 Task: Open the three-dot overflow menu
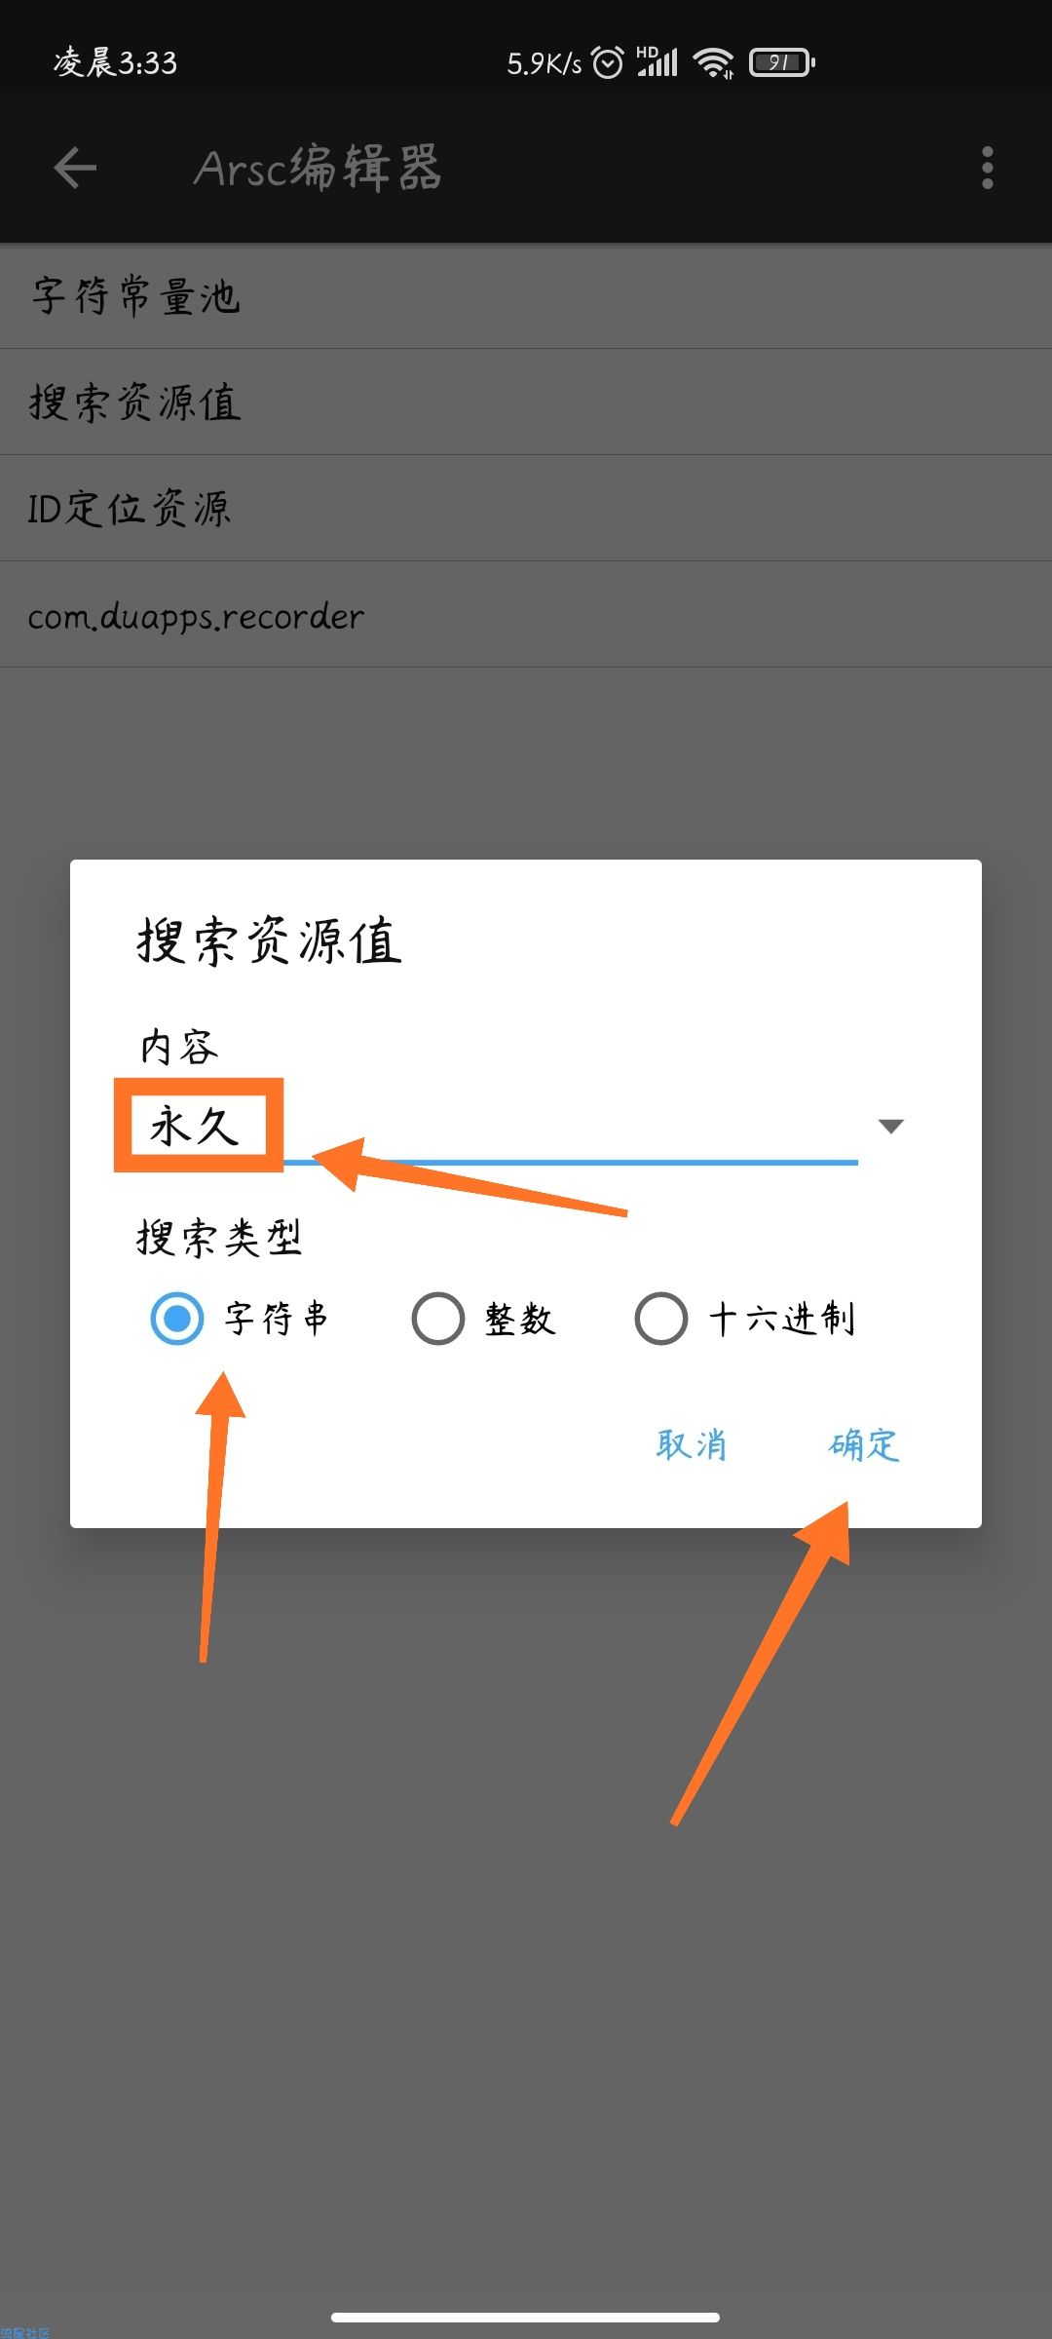pos(987,168)
